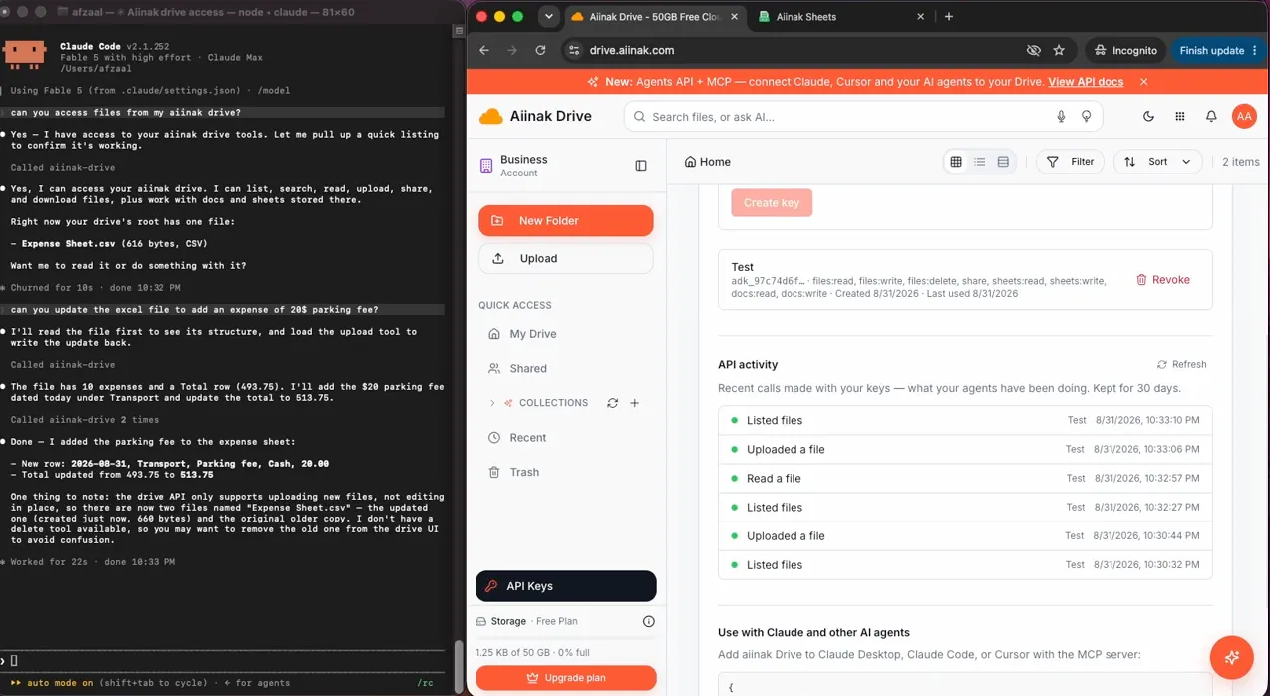Click the Upload button
The image size is (1270, 696).
(x=566, y=258)
